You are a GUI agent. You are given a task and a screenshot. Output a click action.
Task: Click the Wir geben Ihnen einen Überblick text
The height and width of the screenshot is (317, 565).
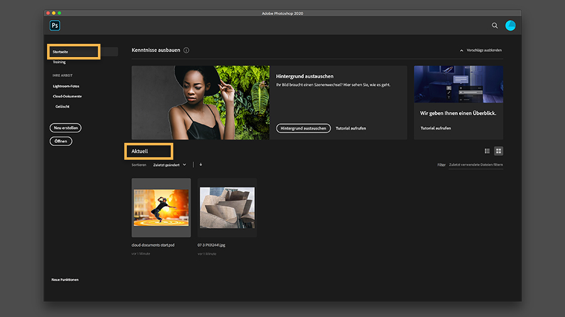[458, 113]
